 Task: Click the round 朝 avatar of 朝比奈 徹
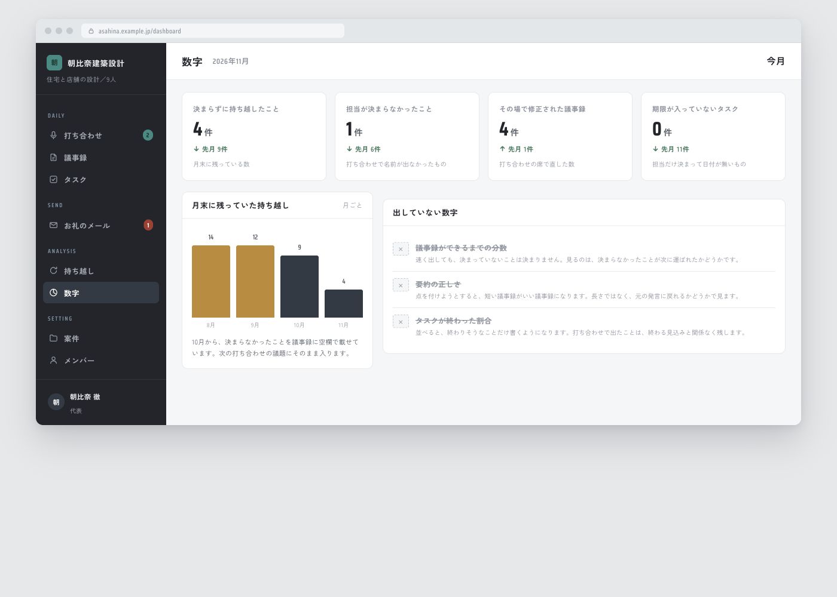(56, 402)
